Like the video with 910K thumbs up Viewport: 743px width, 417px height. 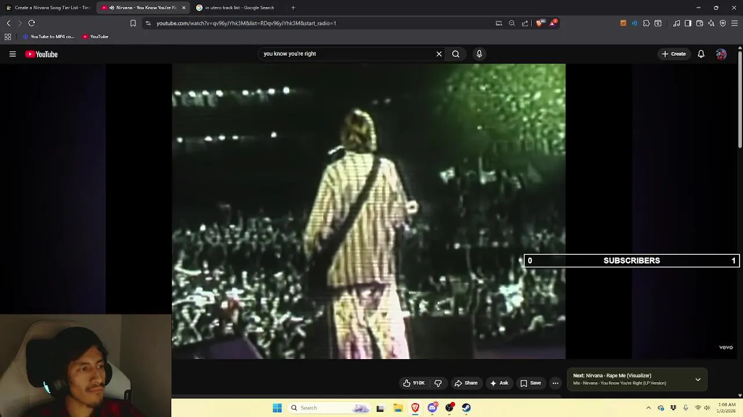coord(414,383)
